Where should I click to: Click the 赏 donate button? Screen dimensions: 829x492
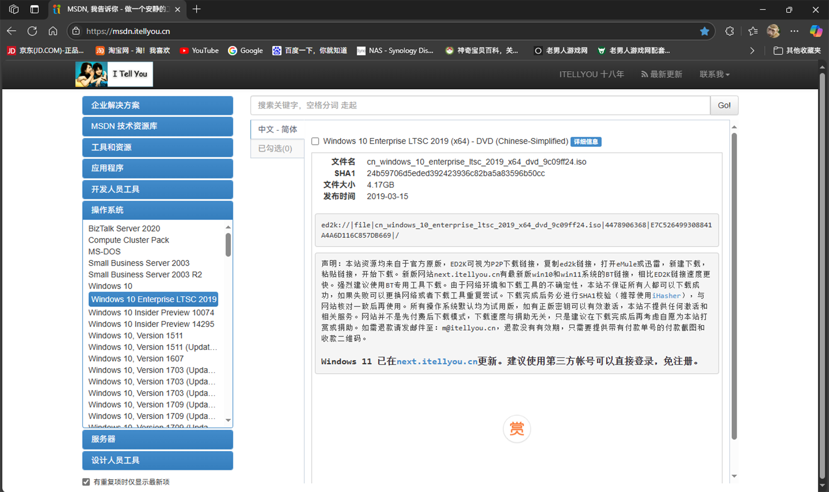point(516,429)
